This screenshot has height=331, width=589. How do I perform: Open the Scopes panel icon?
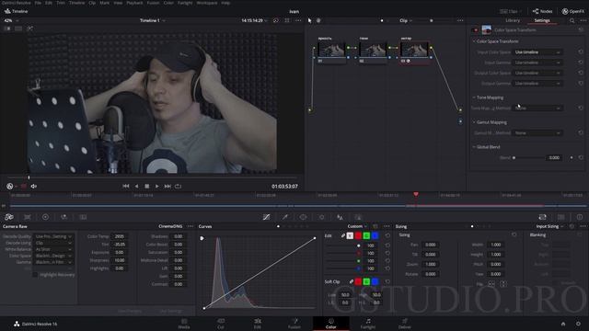561,217
